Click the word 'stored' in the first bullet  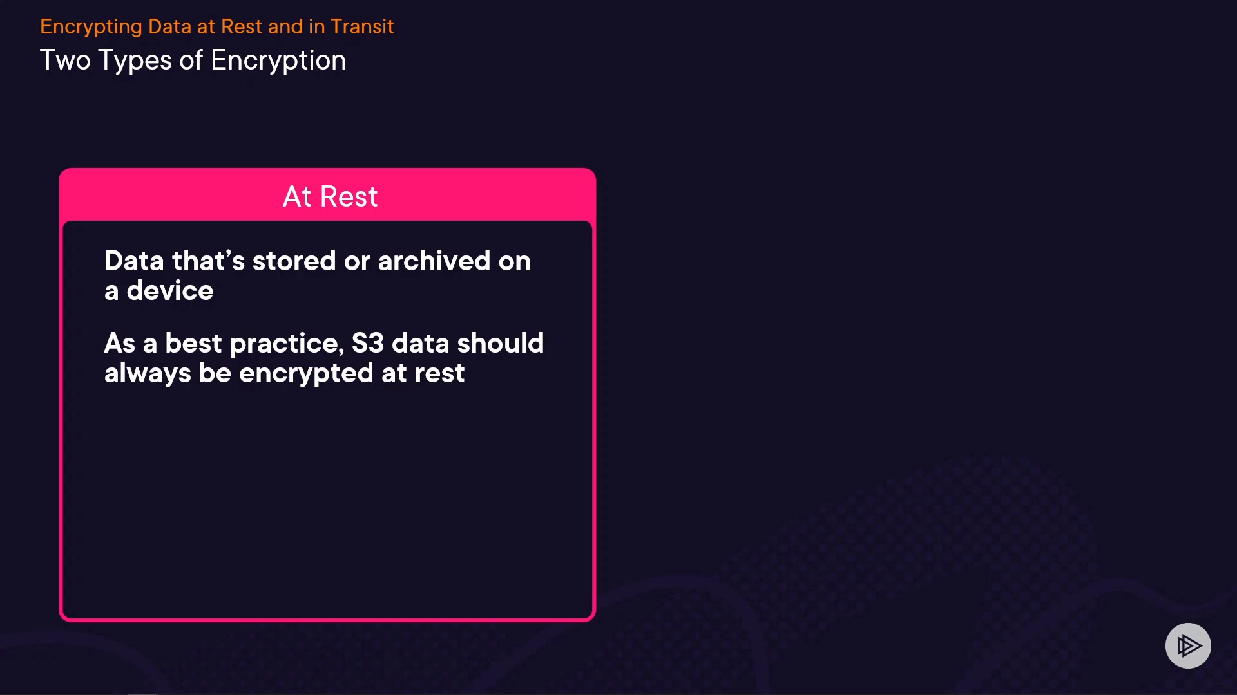(294, 261)
